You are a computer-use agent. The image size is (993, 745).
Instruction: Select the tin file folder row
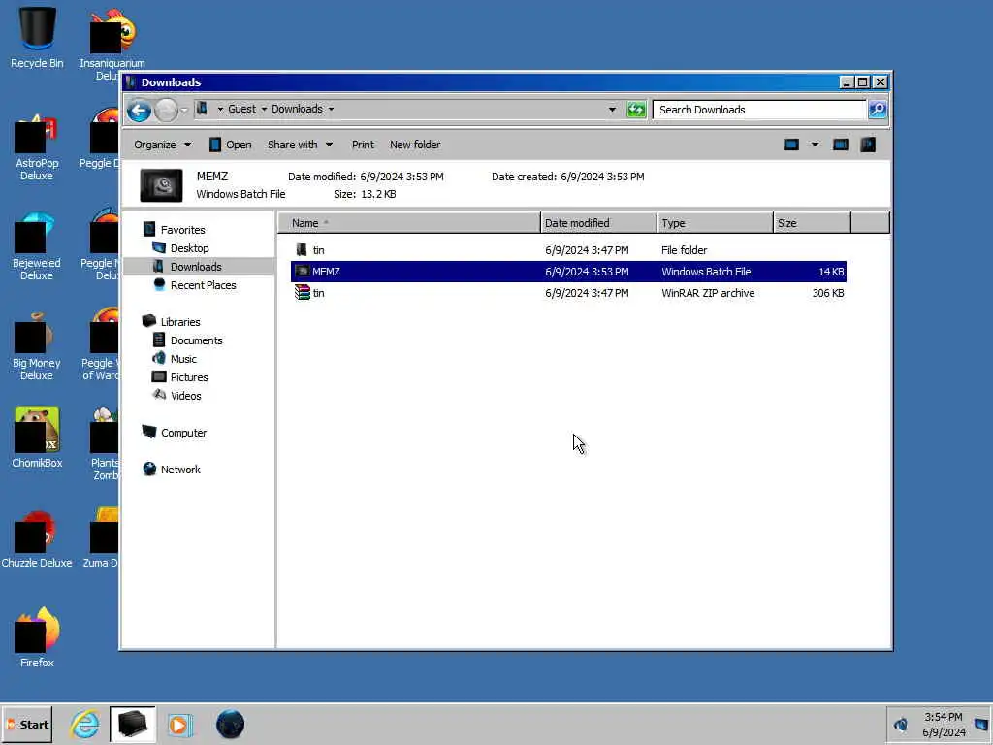[x=568, y=250]
